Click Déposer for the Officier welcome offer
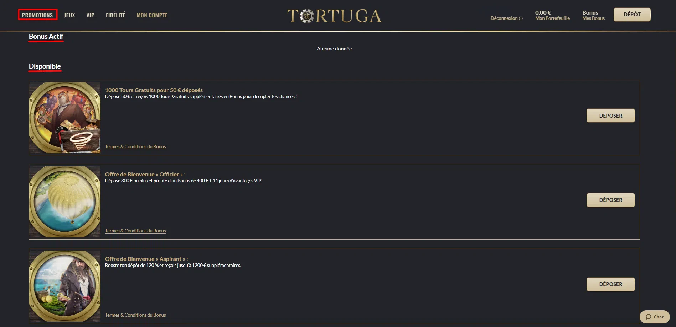The height and width of the screenshot is (327, 676). [x=610, y=200]
